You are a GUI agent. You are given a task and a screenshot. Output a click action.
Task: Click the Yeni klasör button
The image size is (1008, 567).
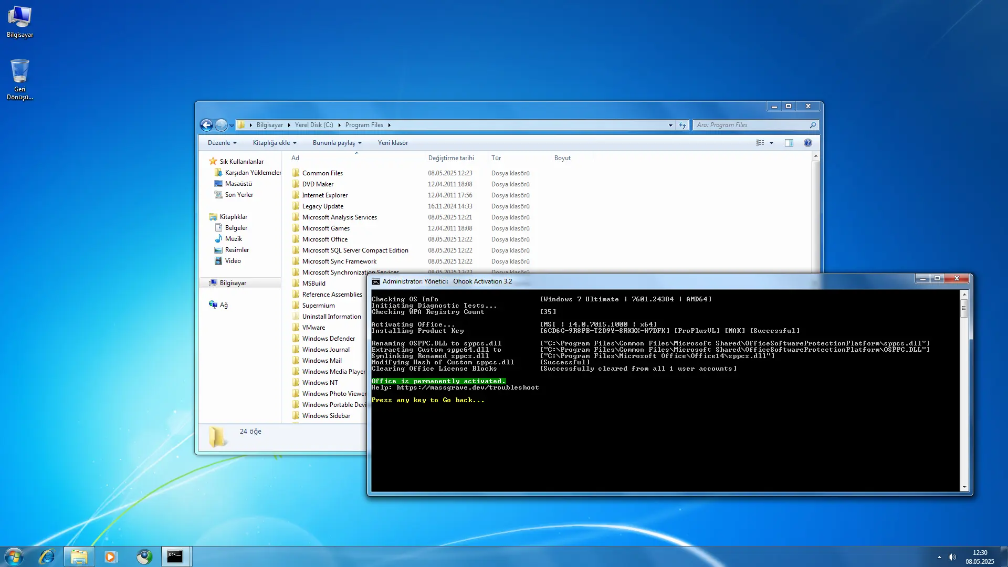tap(393, 143)
